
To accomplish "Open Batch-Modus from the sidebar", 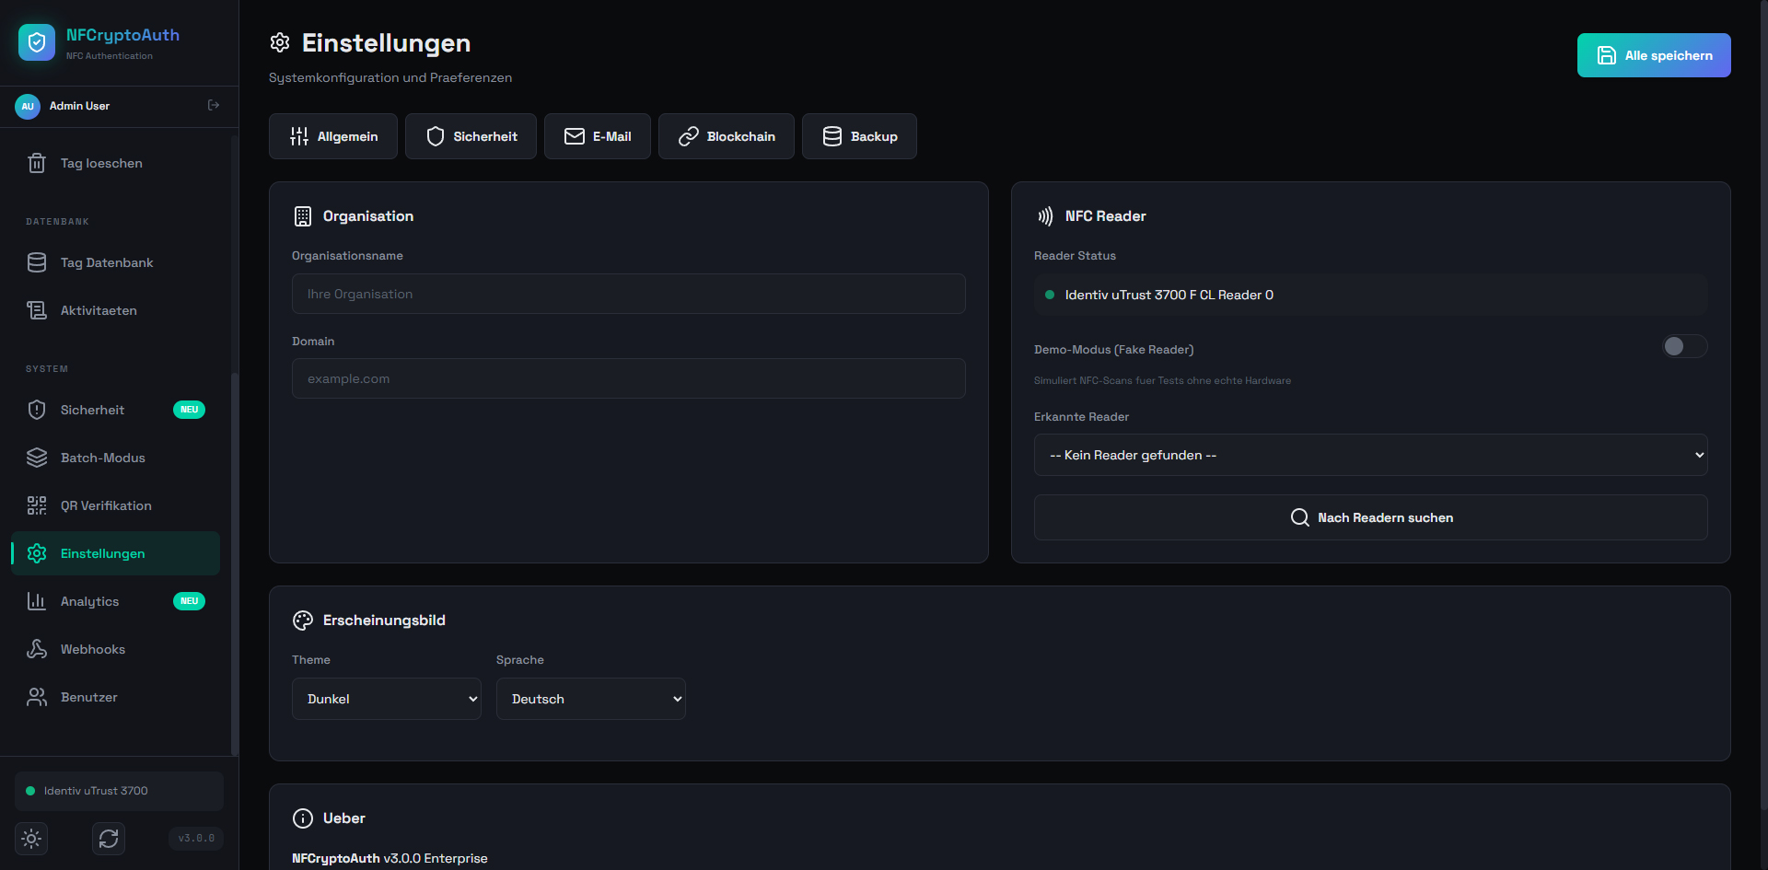I will (103, 458).
